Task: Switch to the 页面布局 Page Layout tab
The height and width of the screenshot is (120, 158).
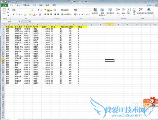Action: (26, 5)
